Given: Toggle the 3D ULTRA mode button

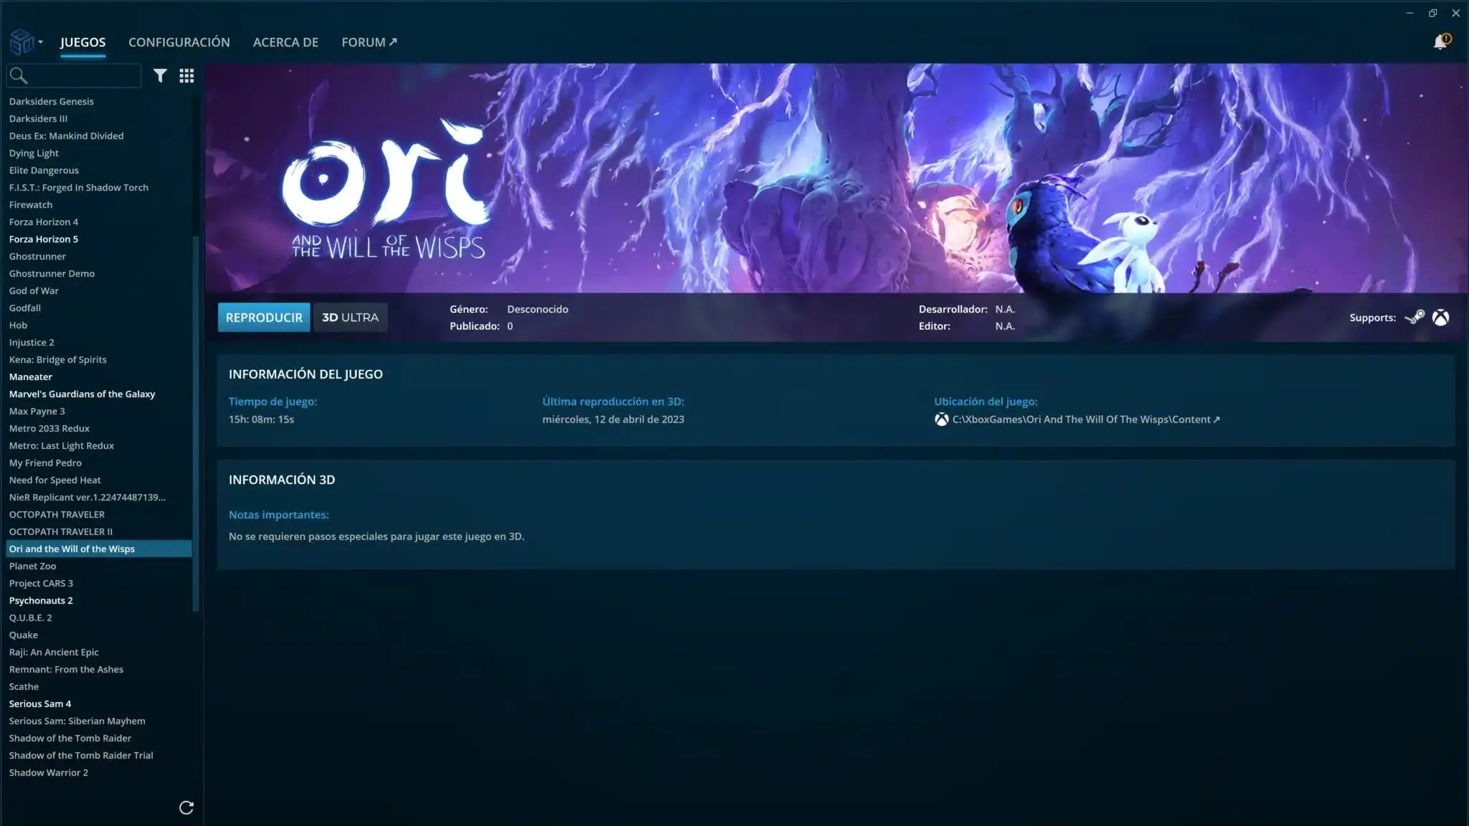Looking at the screenshot, I should coord(350,318).
